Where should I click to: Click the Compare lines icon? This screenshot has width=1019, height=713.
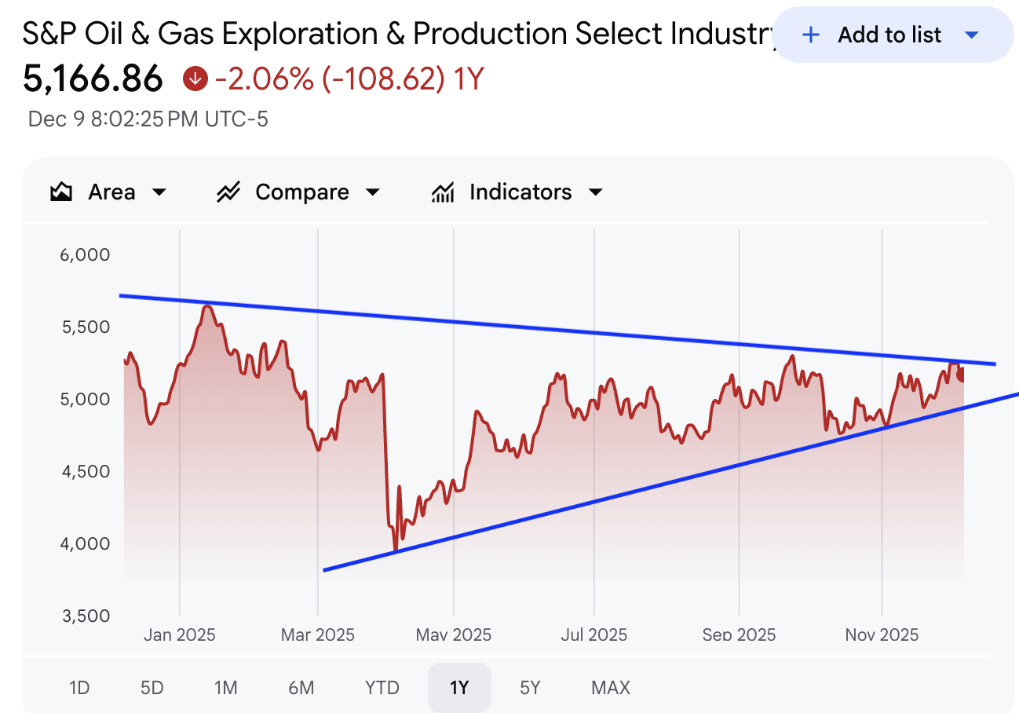228,192
